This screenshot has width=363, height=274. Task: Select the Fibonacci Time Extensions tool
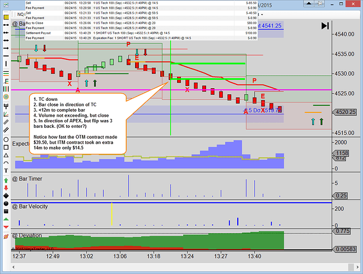6,89
